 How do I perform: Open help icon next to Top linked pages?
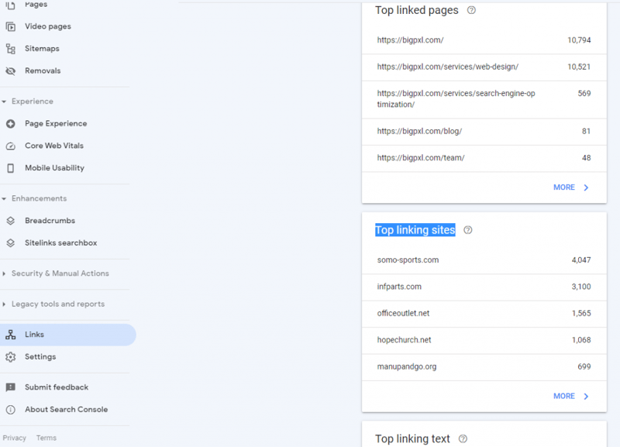472,11
